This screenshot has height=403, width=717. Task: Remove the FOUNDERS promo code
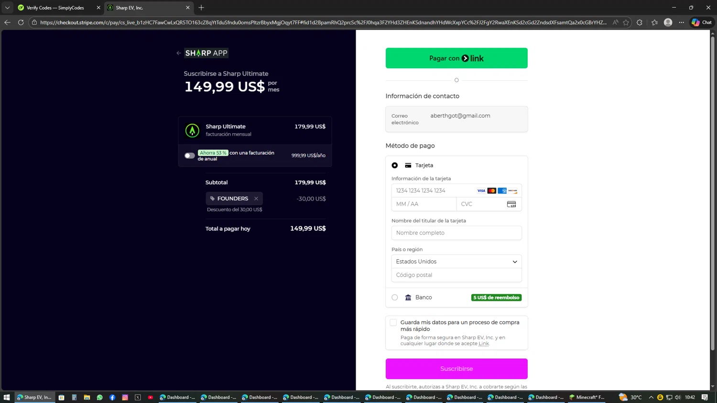tap(256, 199)
